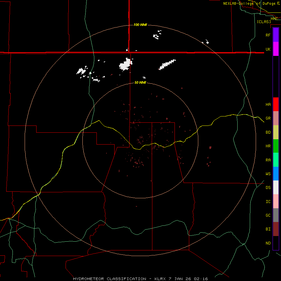This screenshot has height=281, width=281.
Task: Select the GC gray legend swatch
Action: pyautogui.click(x=276, y=215)
